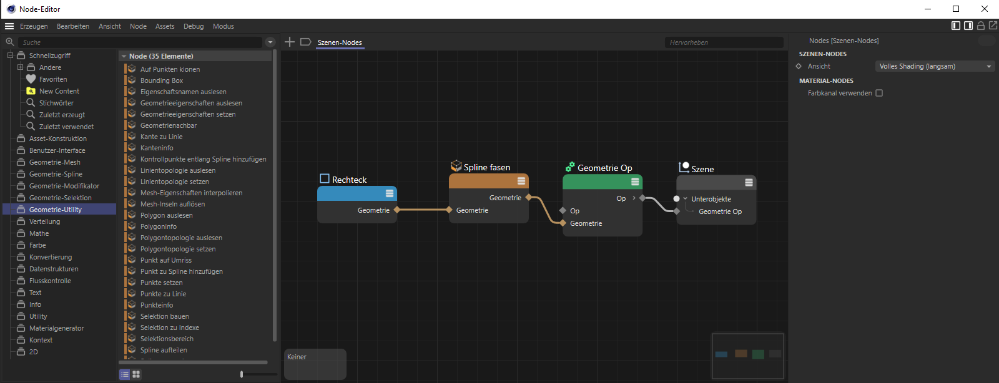Collapse the Schnellzugriff tree branch
This screenshot has width=999, height=383.
(11, 56)
